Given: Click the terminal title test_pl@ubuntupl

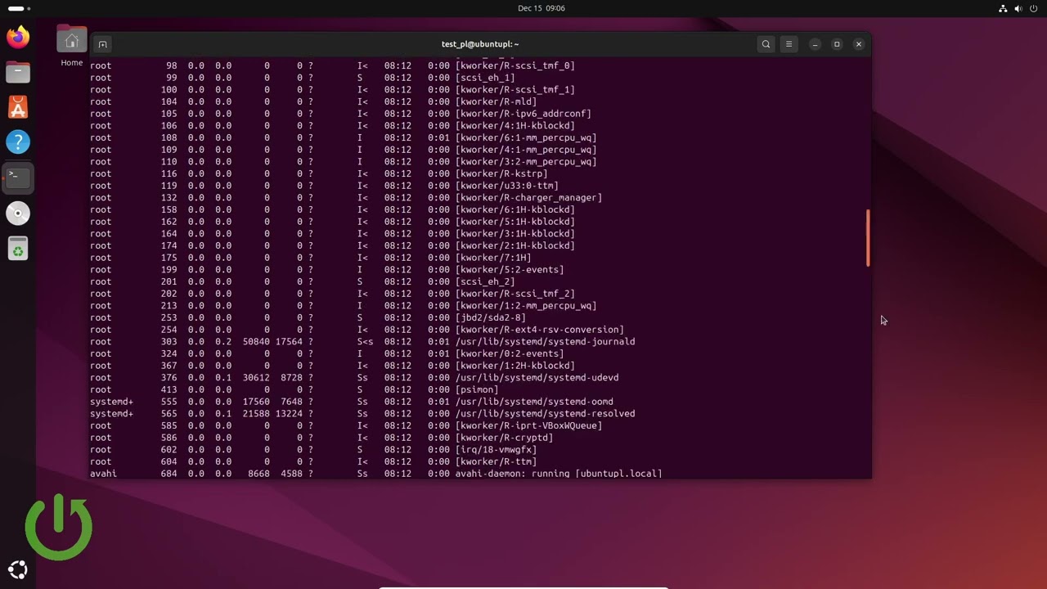Looking at the screenshot, I should [480, 44].
